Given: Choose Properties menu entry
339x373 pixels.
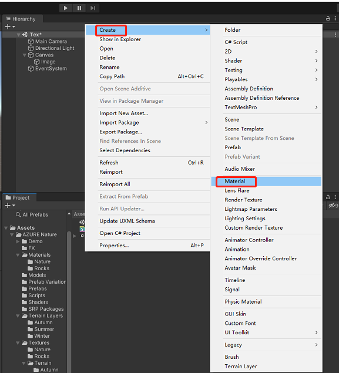Looking at the screenshot, I should [x=147, y=246].
